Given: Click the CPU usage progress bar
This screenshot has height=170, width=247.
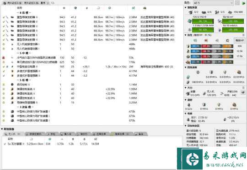Looking at the screenshot, I should [203, 21].
